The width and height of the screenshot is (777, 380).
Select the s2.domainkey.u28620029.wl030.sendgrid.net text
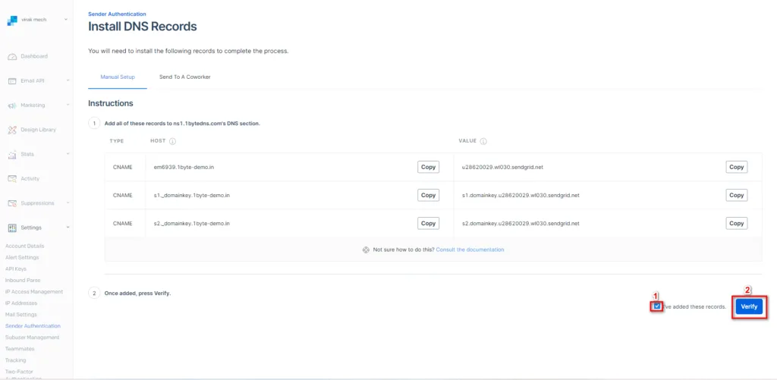(521, 224)
